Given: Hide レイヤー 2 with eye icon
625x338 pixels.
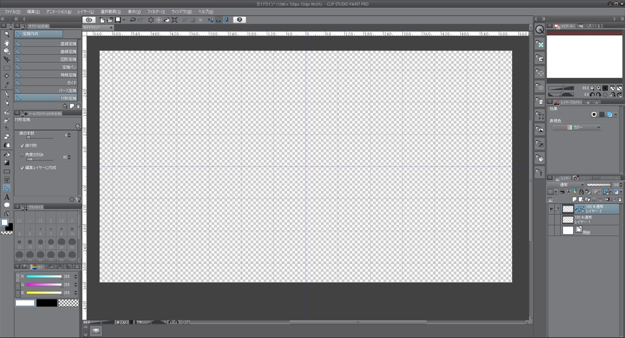Looking at the screenshot, I should [x=551, y=209].
